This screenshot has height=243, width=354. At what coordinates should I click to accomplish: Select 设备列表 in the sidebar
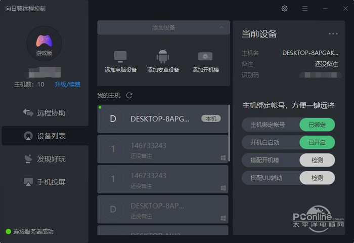click(45, 136)
